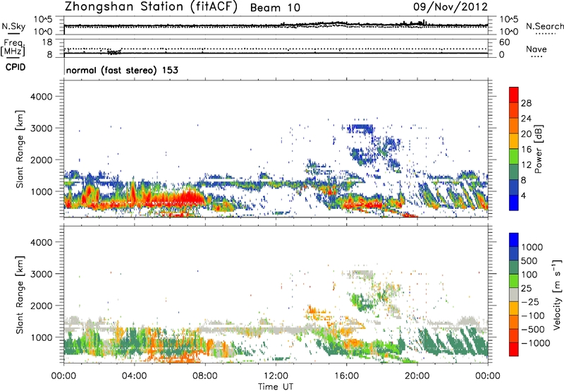Click the 60 tick on the Nave axis
This screenshot has height=391, width=564.
[x=504, y=42]
